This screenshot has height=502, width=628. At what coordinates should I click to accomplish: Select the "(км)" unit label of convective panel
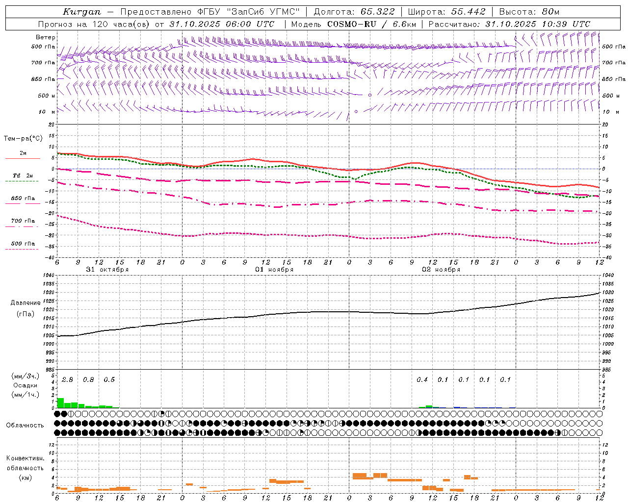(x=25, y=477)
